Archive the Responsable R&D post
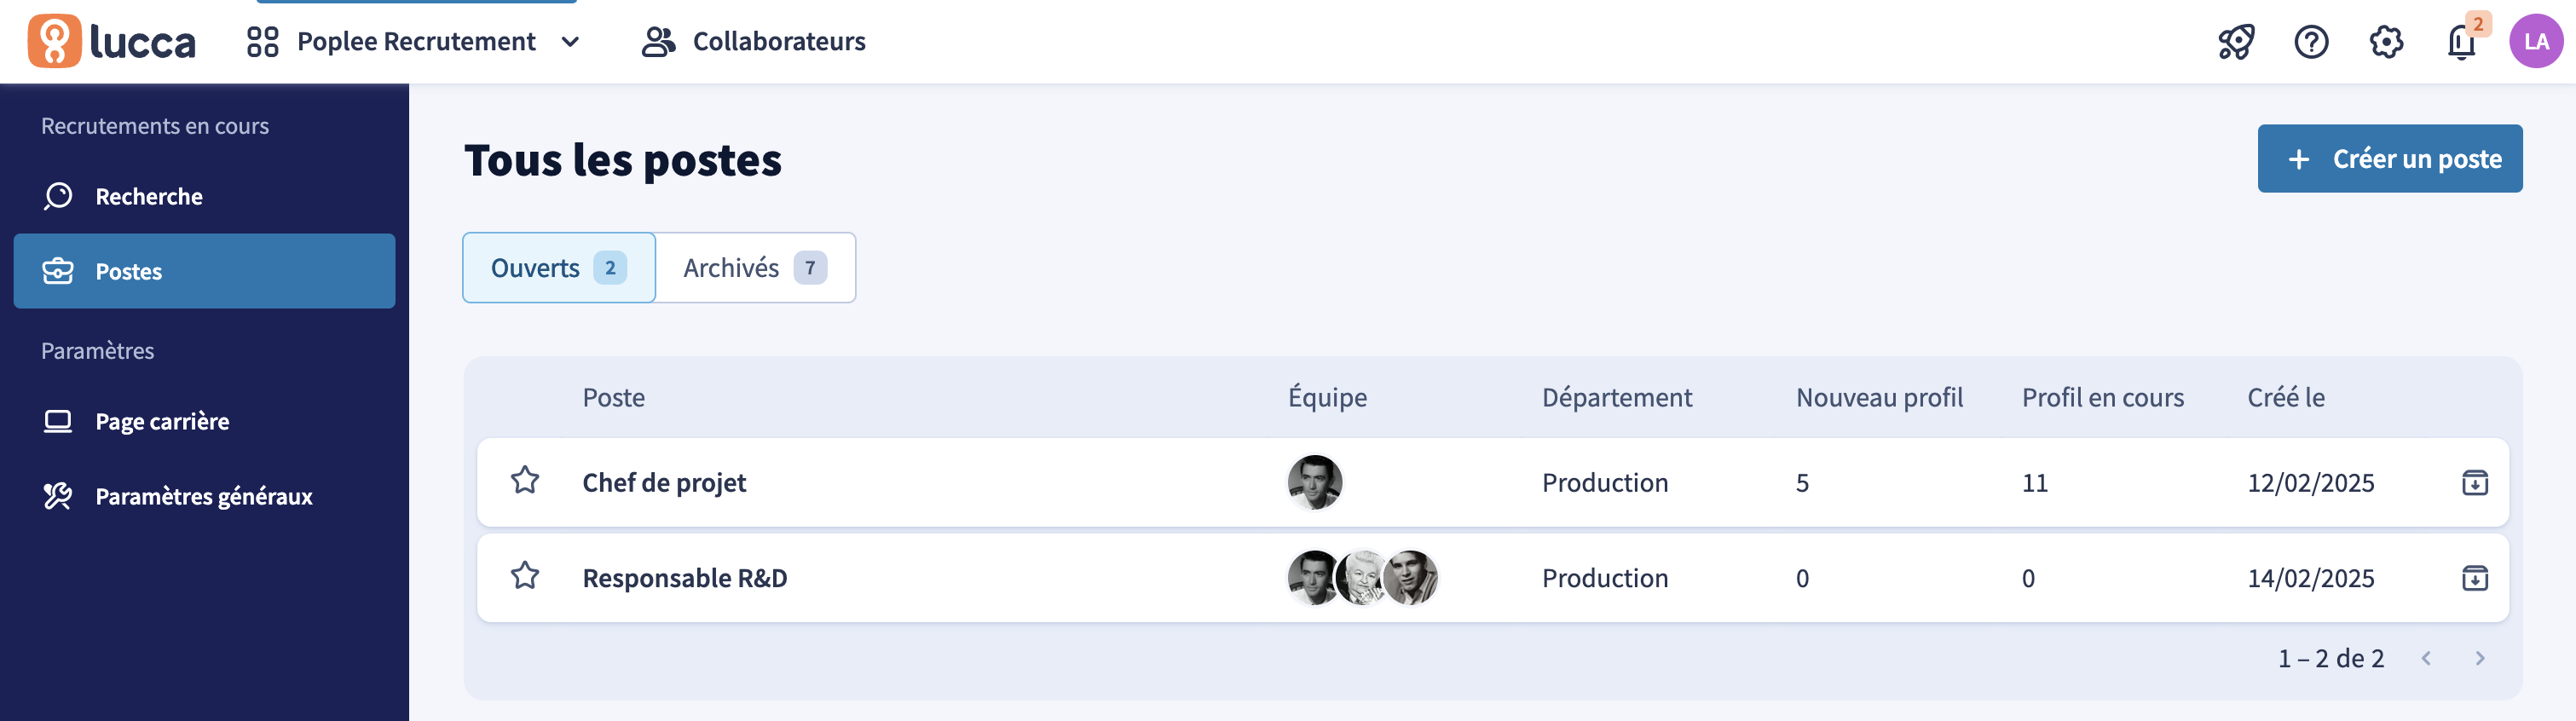The image size is (2576, 721). click(2474, 578)
